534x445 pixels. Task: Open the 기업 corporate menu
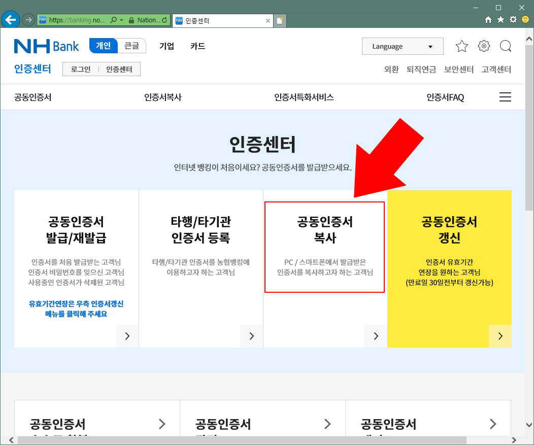pyautogui.click(x=166, y=46)
